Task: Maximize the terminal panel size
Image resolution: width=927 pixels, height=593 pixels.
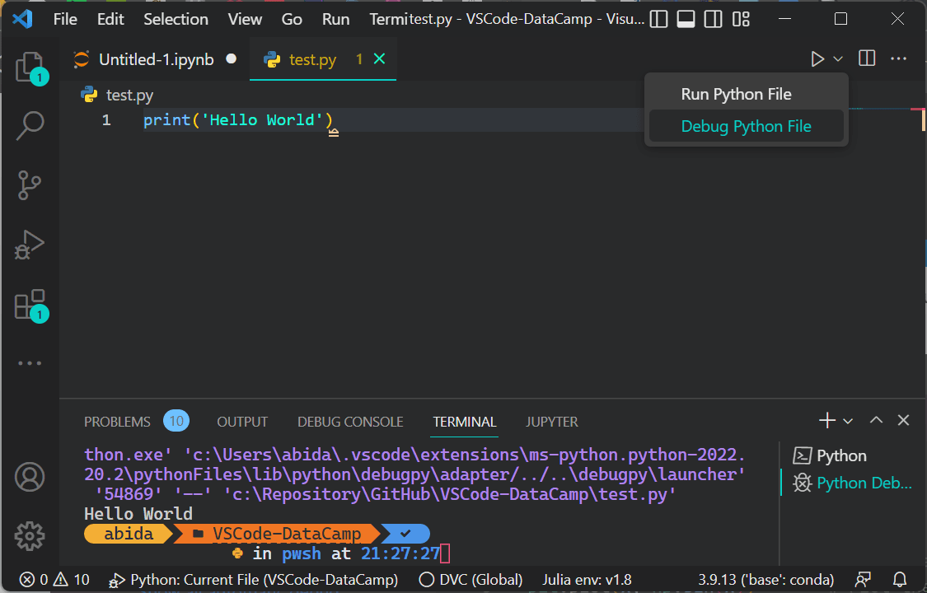Action: pyautogui.click(x=876, y=421)
